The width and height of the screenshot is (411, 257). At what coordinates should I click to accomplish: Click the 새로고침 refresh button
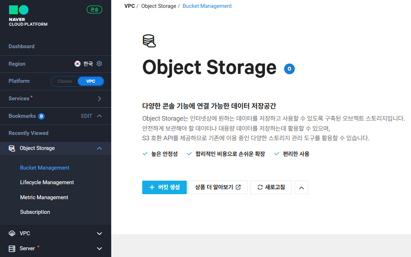click(x=271, y=187)
